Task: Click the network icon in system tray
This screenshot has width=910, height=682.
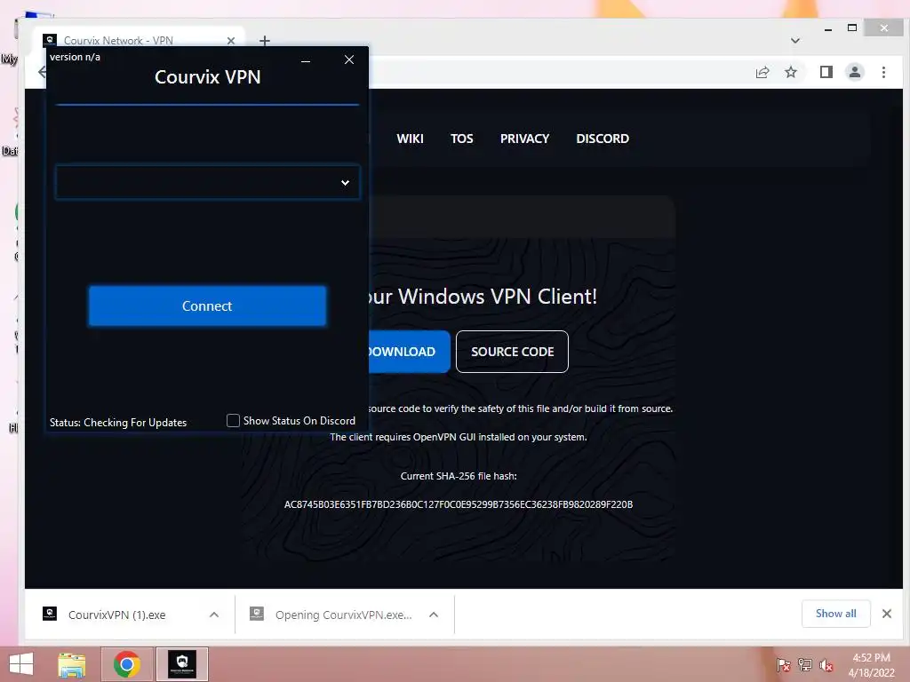Action: (x=805, y=665)
